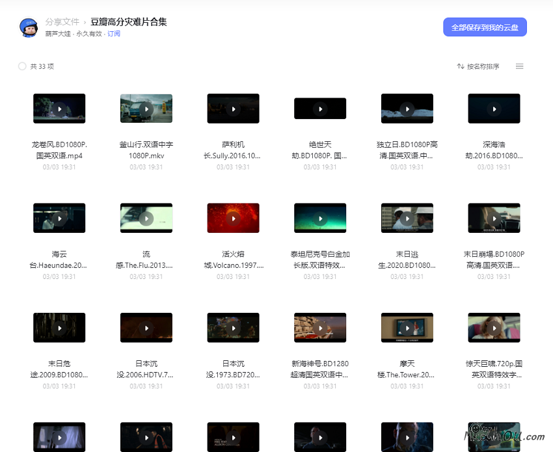The height and width of the screenshot is (452, 553).
Task: Select file name 日本沉没.2006.HDTV
Action: point(146,369)
